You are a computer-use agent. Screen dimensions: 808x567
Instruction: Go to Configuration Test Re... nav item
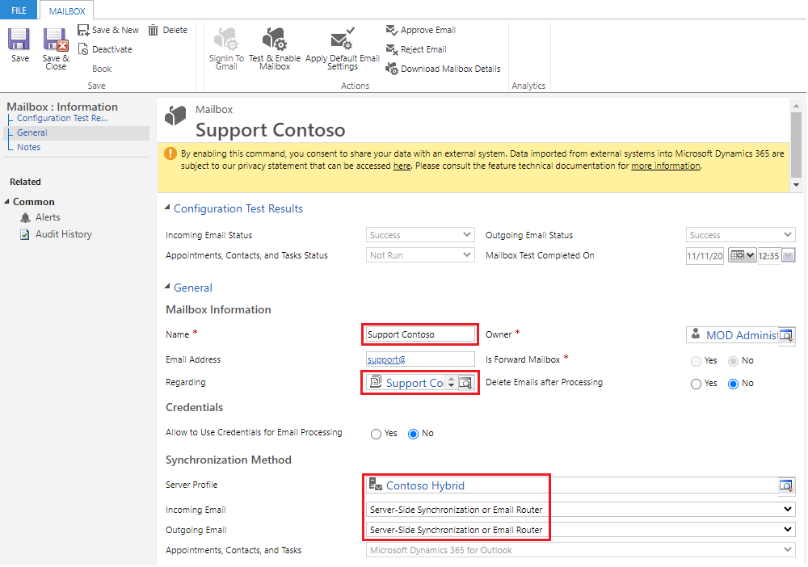click(62, 119)
